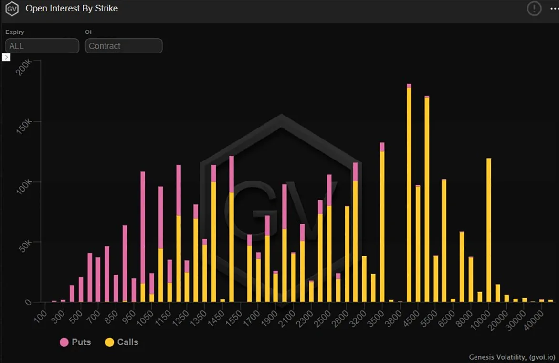
Task: Toggle the Puts legend entry
Action: pos(75,342)
